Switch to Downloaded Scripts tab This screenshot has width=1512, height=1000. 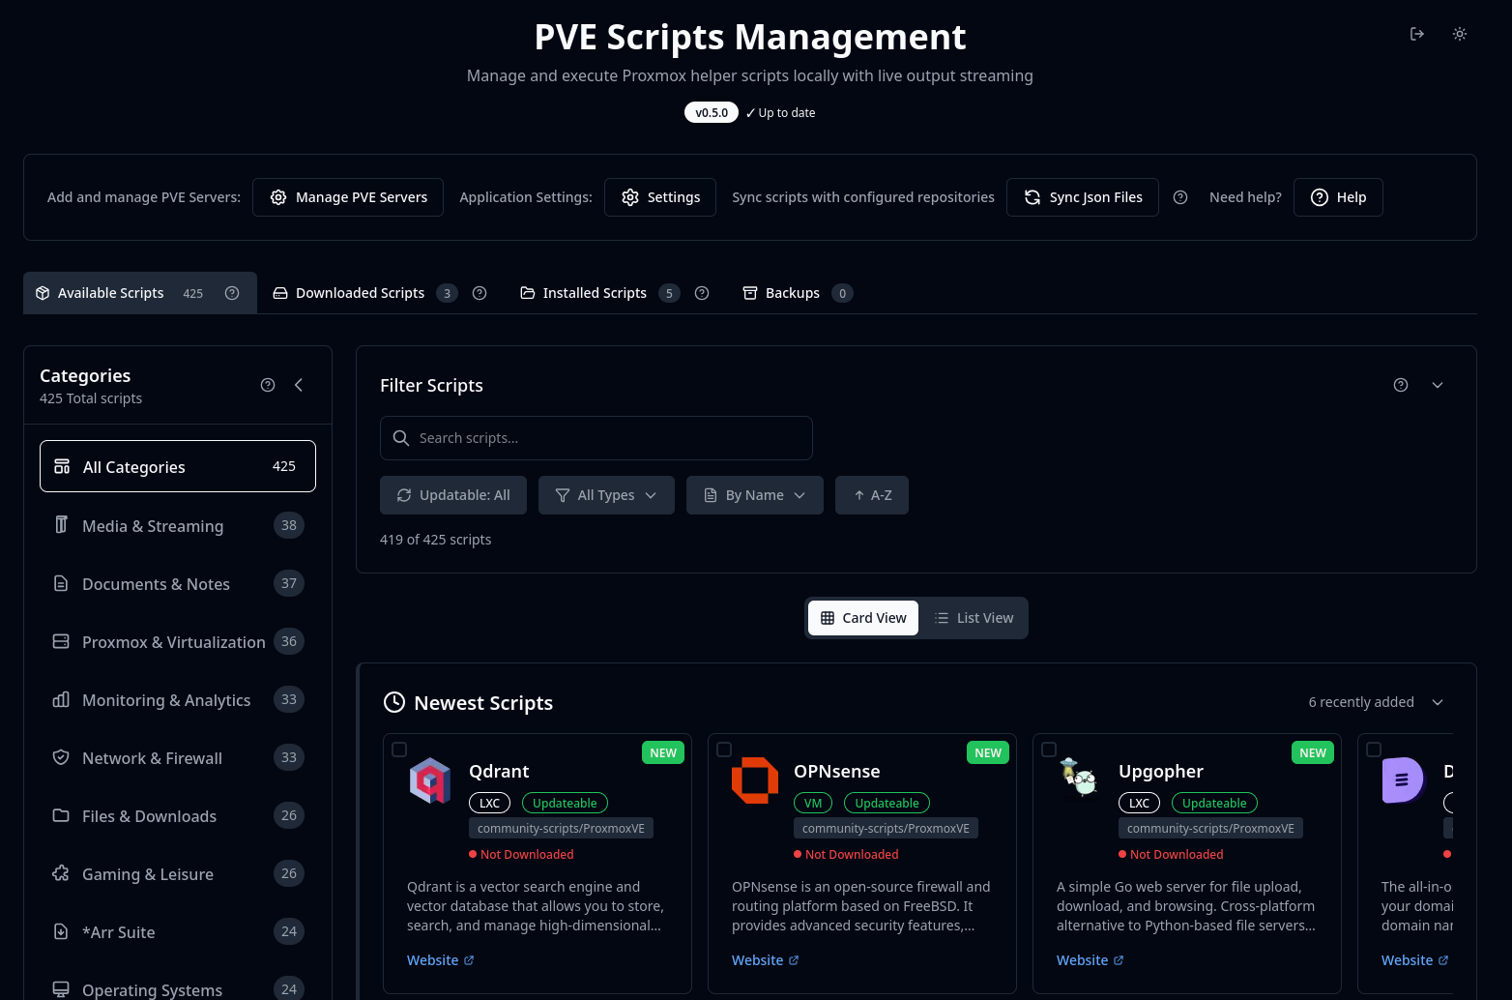[360, 293]
